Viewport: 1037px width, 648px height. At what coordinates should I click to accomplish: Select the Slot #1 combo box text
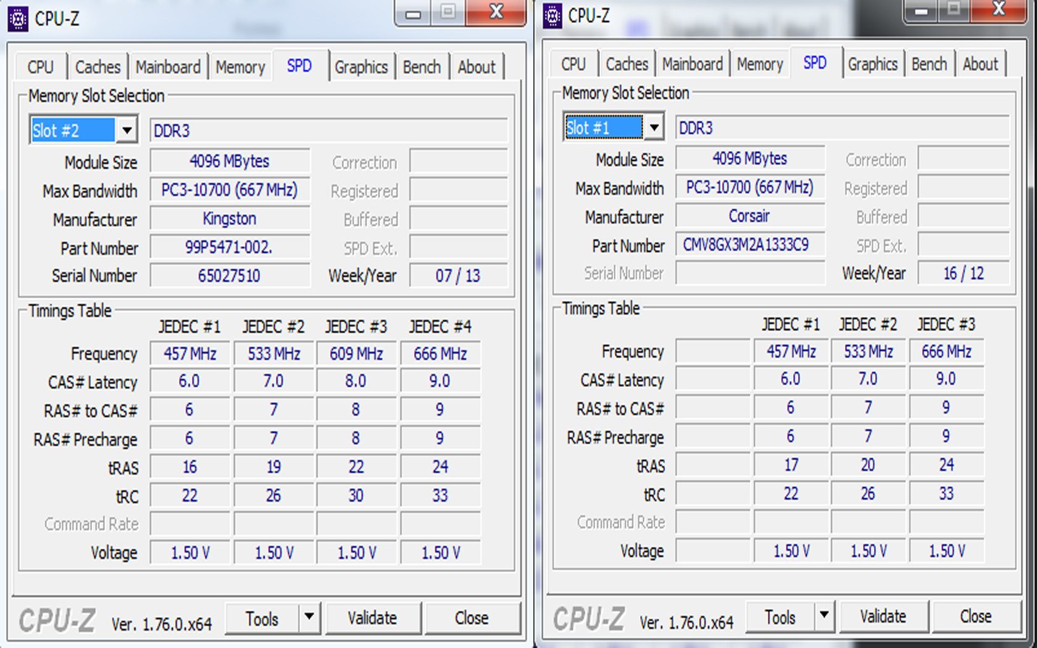[x=604, y=128]
